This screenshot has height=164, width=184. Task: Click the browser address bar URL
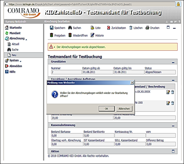70,4
